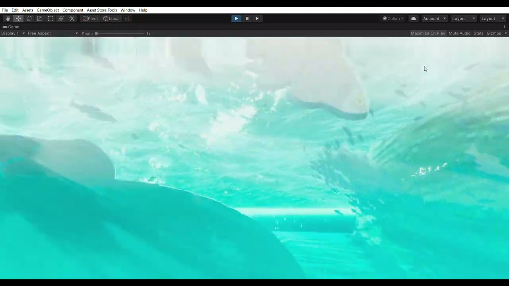Viewport: 509px width, 286px height.
Task: Select the combined Transform tool
Action: pos(61,19)
